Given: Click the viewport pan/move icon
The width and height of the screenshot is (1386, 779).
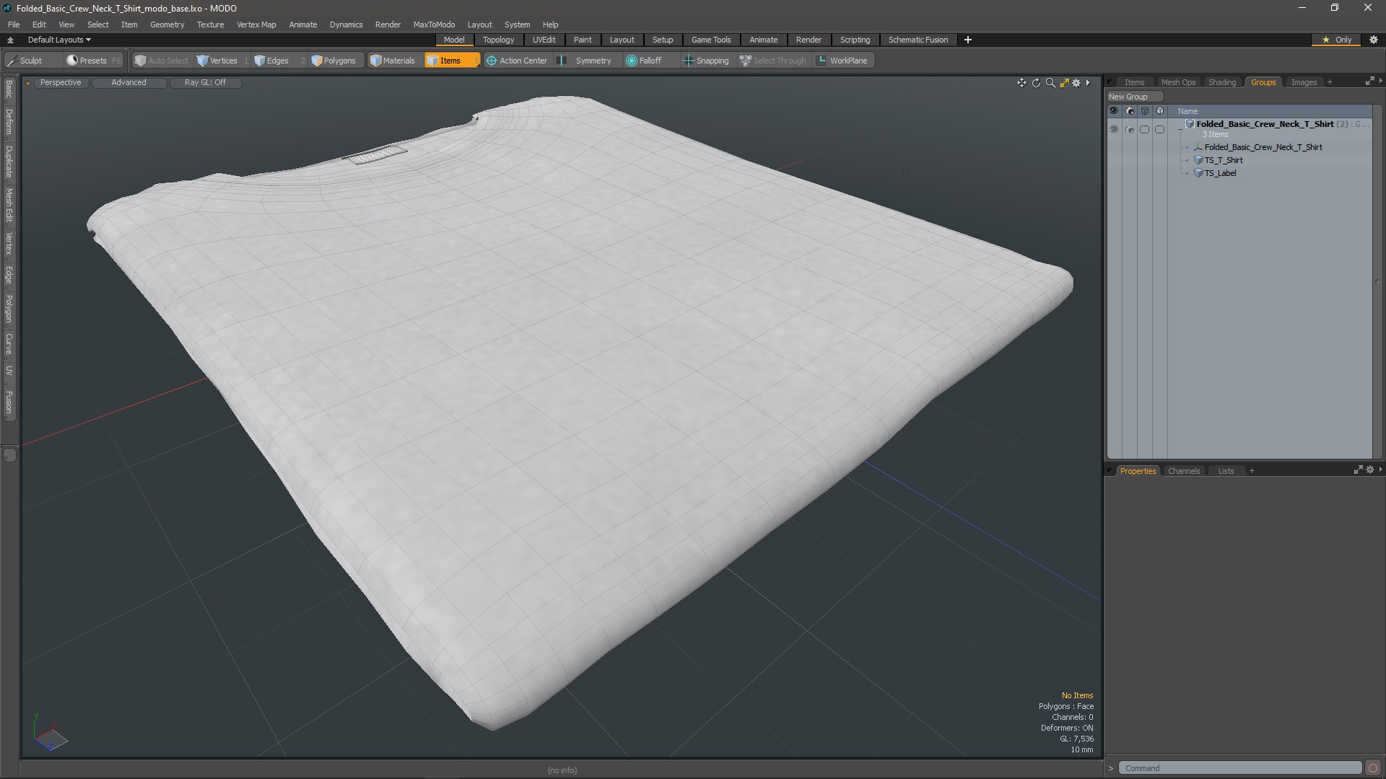Looking at the screenshot, I should pos(1021,83).
